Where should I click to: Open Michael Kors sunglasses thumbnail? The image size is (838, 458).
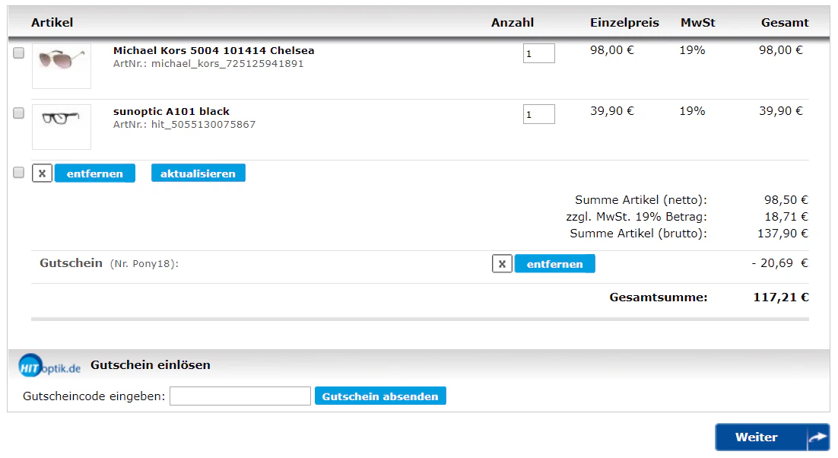click(x=62, y=66)
